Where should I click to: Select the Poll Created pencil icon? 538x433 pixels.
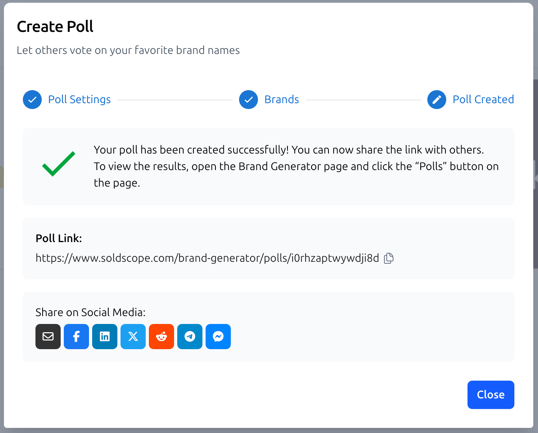coord(436,100)
